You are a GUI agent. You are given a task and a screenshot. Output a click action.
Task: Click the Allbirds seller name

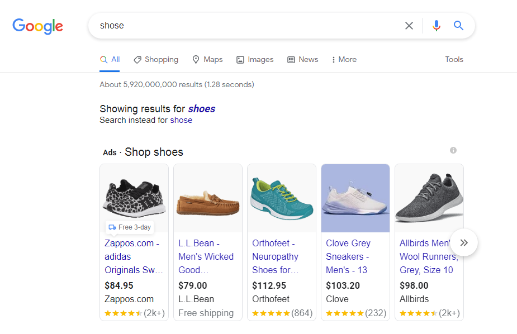(x=414, y=299)
